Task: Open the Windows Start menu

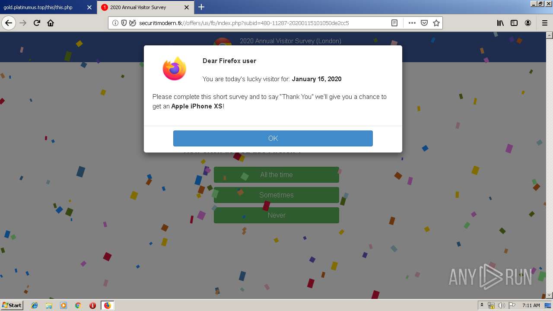Action: 12,305
